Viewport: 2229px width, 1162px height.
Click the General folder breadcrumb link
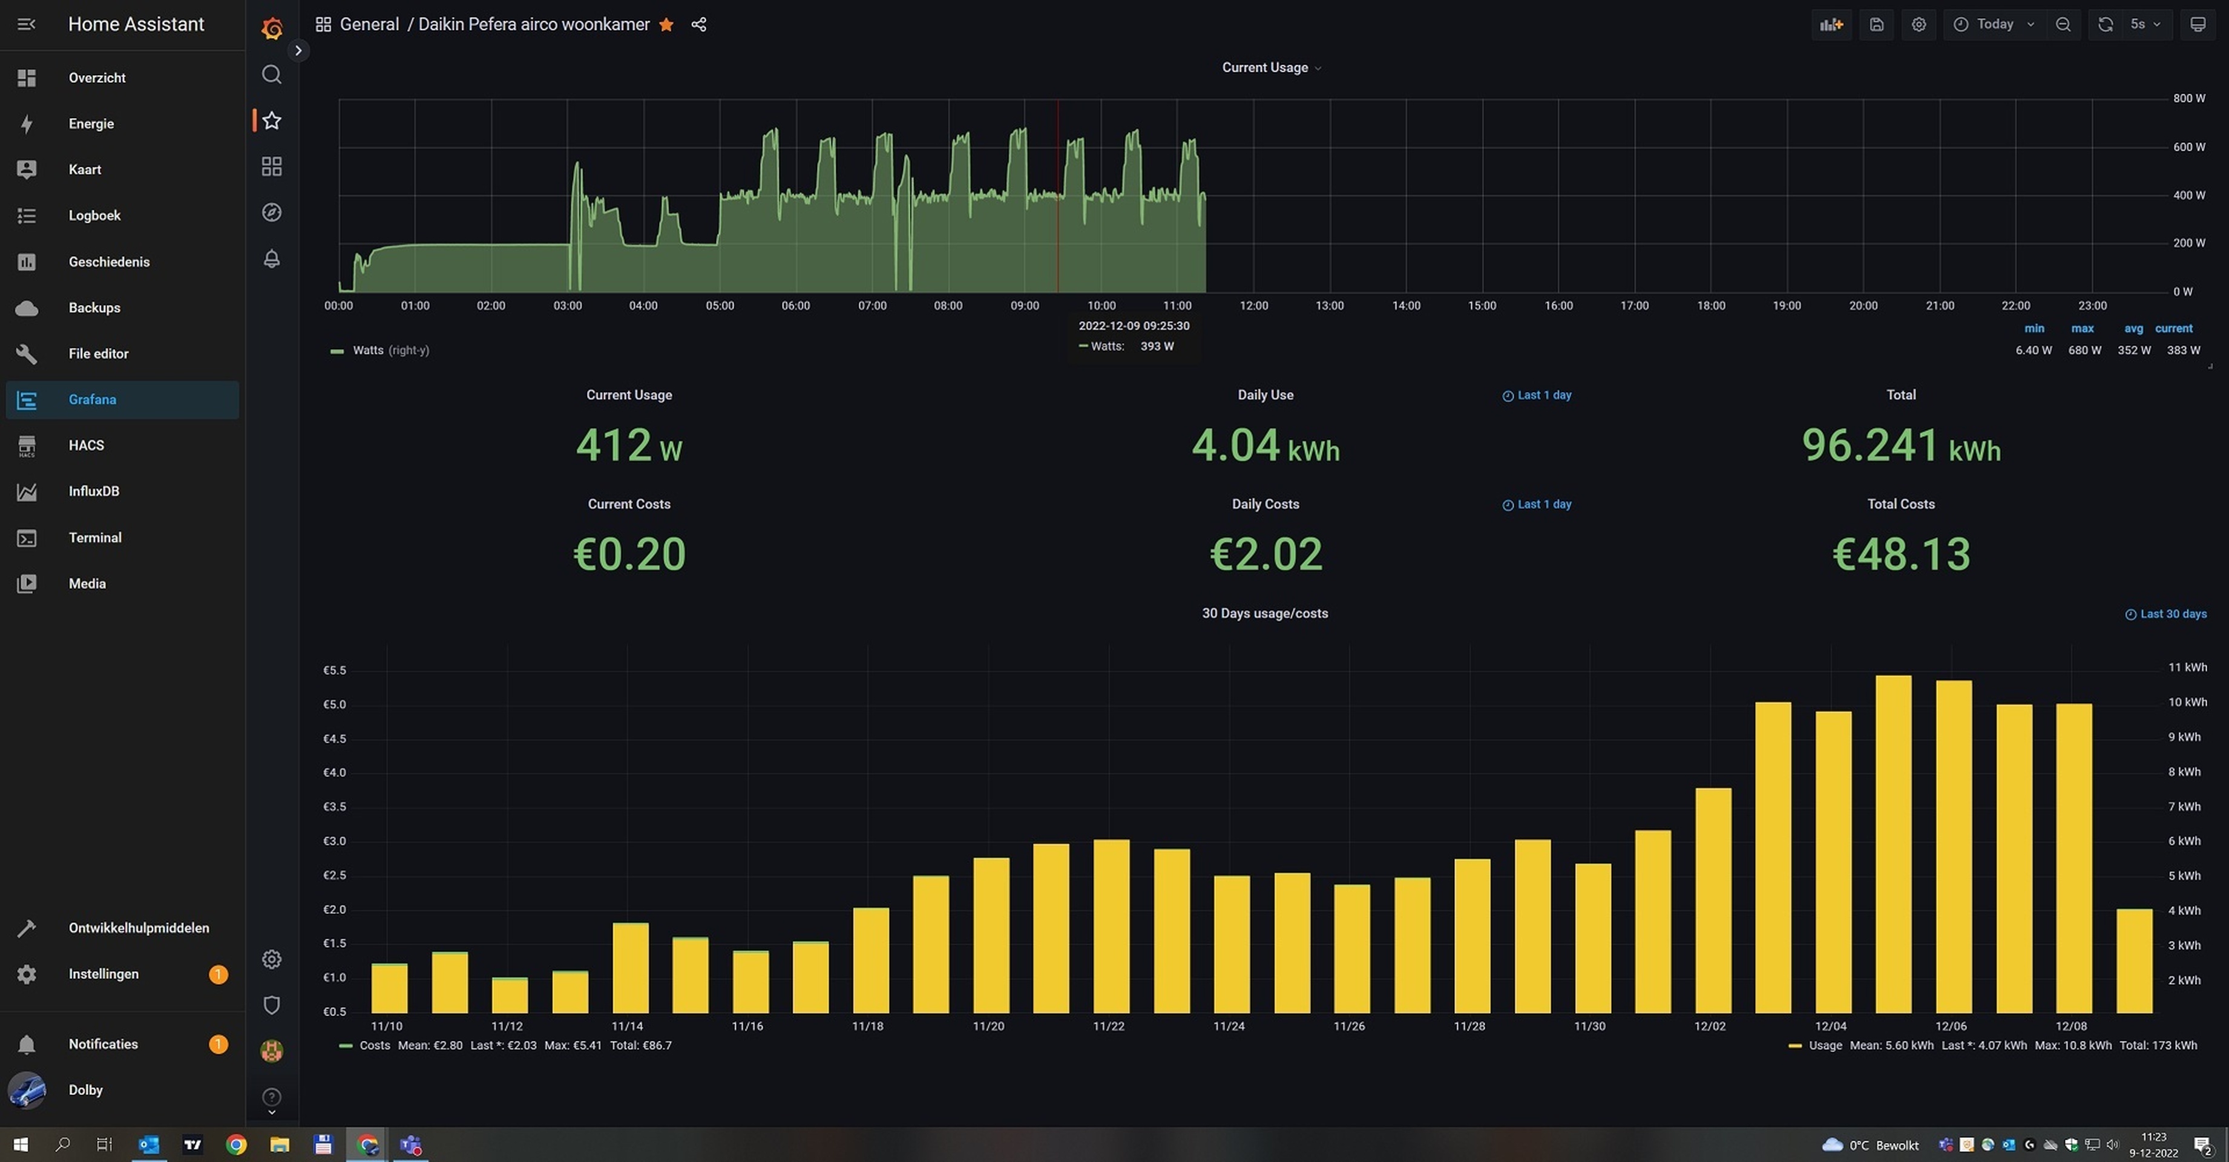coord(369,24)
